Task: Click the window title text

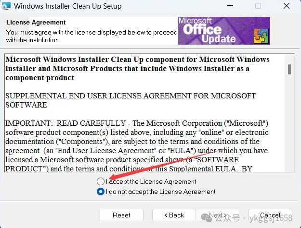Action: [68, 6]
